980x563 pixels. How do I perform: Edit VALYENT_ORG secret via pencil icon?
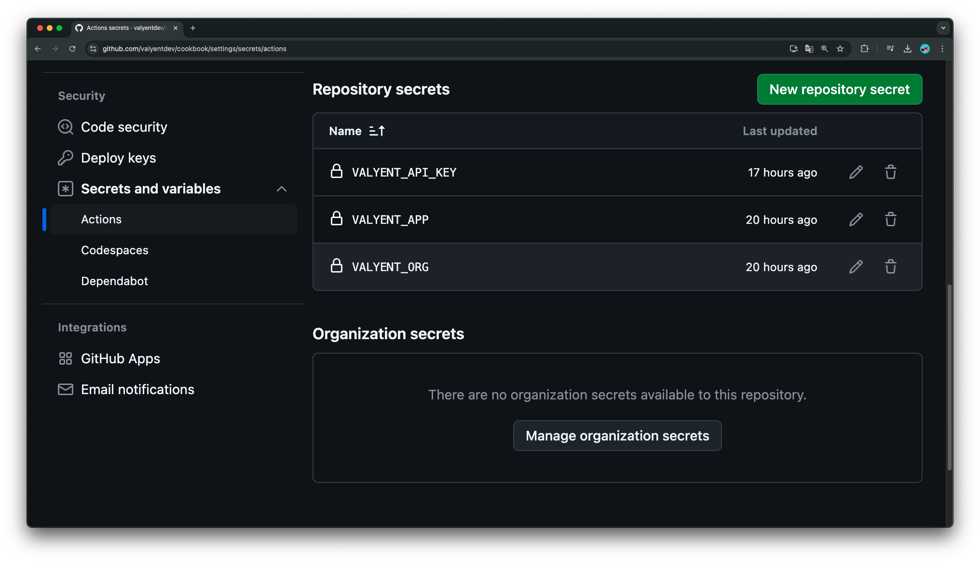pyautogui.click(x=856, y=267)
